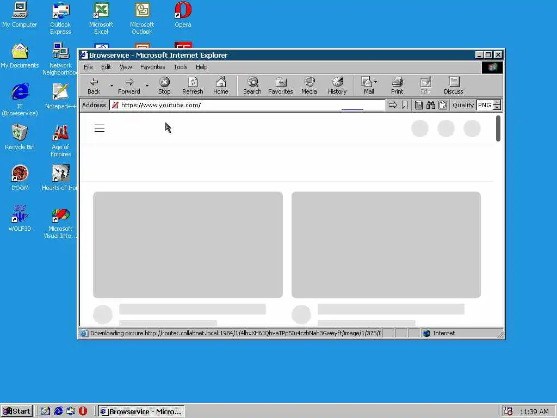The height and width of the screenshot is (418, 557).
Task: Expand the Mail button dropdown arrow
Action: tap(376, 82)
